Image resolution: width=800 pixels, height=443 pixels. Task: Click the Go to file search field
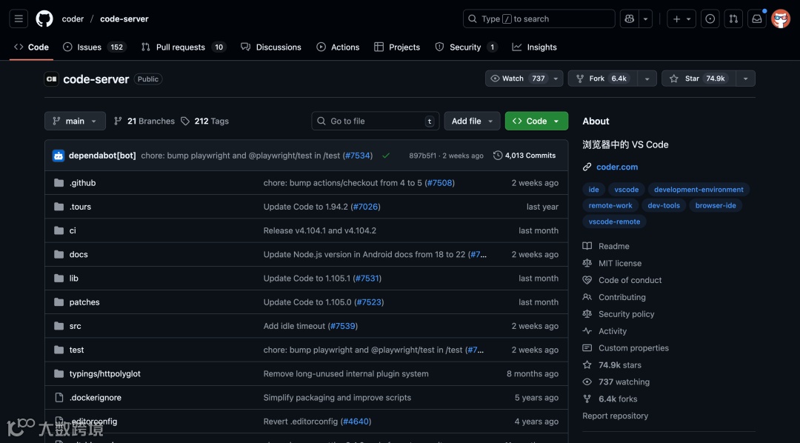tap(375, 121)
